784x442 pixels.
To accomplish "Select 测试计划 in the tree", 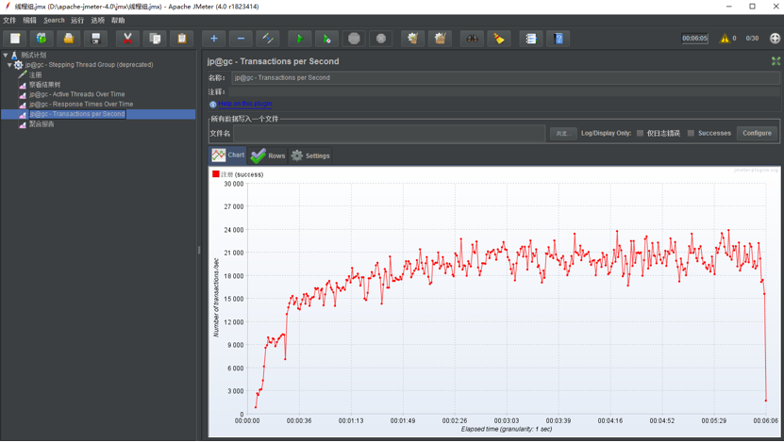I will [x=34, y=55].
